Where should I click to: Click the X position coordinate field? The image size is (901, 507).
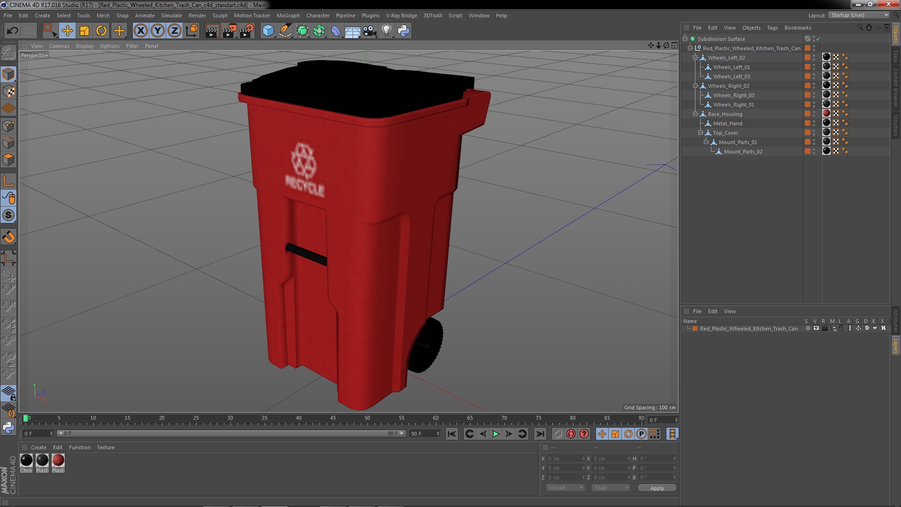click(x=565, y=459)
